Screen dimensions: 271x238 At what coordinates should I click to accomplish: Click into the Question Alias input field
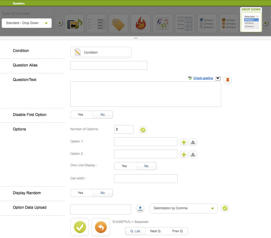coord(109,65)
